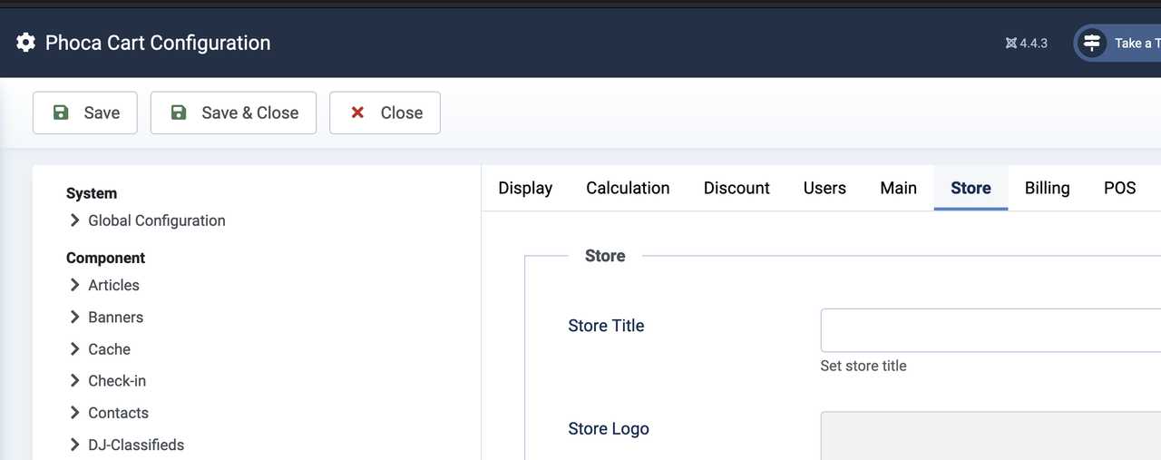This screenshot has width=1161, height=460.
Task: Expand chevron next to Contacts
Action: click(74, 413)
